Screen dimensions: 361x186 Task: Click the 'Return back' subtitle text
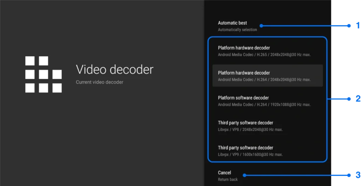[228, 179]
